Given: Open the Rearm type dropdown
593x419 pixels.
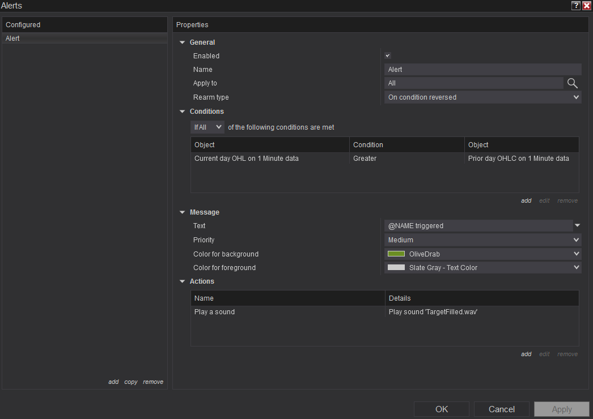Looking at the screenshot, I should [482, 97].
